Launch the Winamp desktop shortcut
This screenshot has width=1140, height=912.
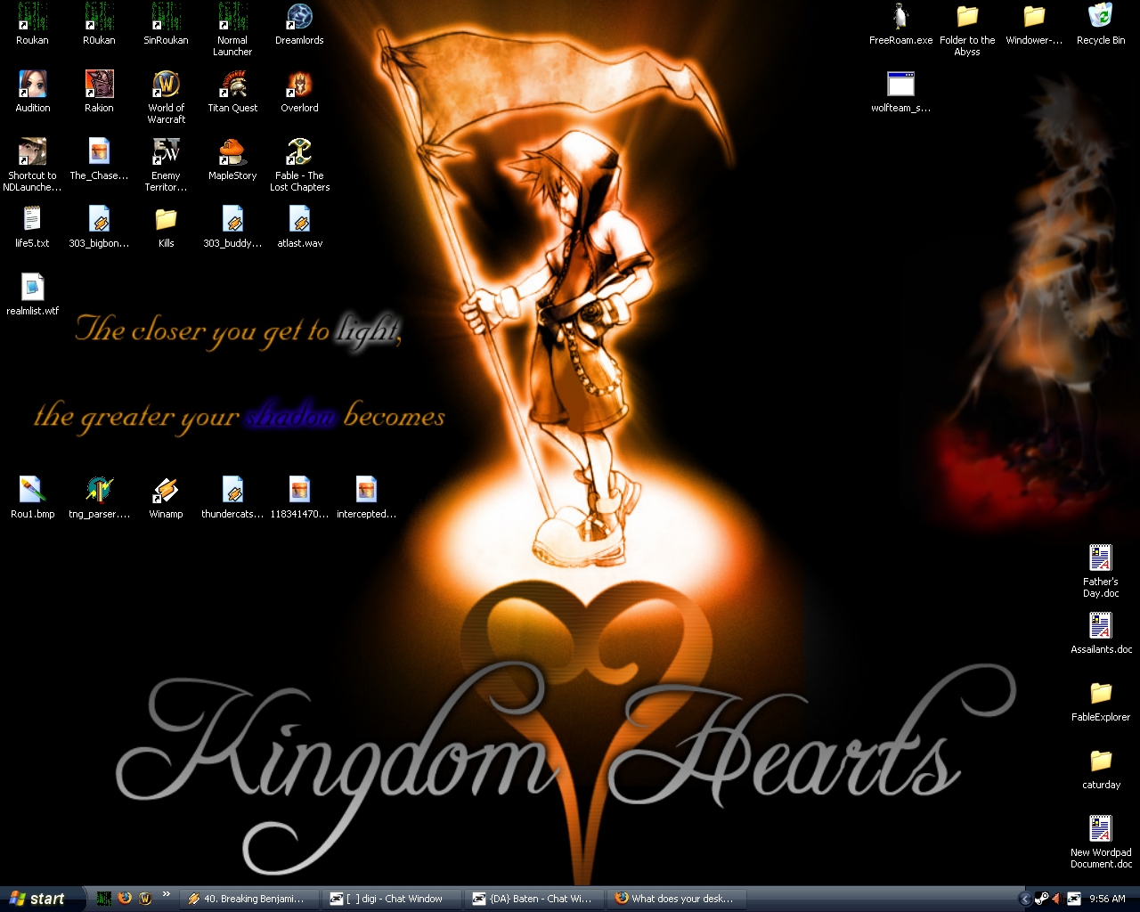click(x=166, y=498)
